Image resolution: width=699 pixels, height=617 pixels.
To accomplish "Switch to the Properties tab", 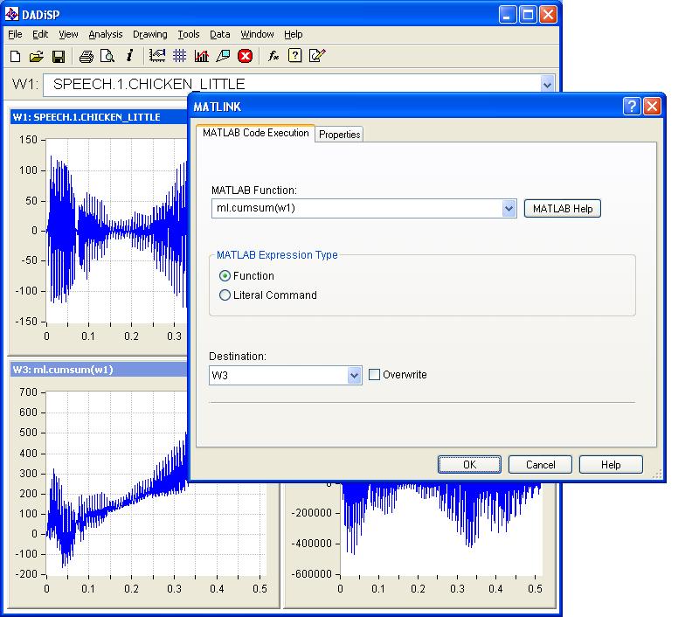I will coord(339,135).
